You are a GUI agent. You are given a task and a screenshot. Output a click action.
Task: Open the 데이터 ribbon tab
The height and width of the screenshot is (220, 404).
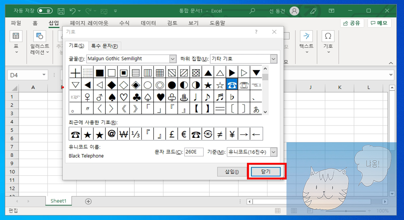[x=148, y=23]
